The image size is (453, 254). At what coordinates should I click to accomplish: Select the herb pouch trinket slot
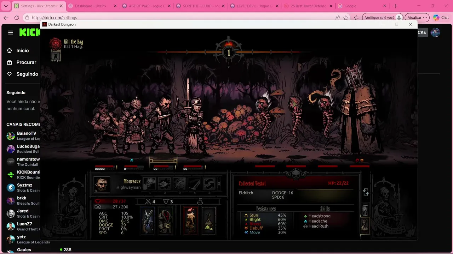click(x=208, y=220)
